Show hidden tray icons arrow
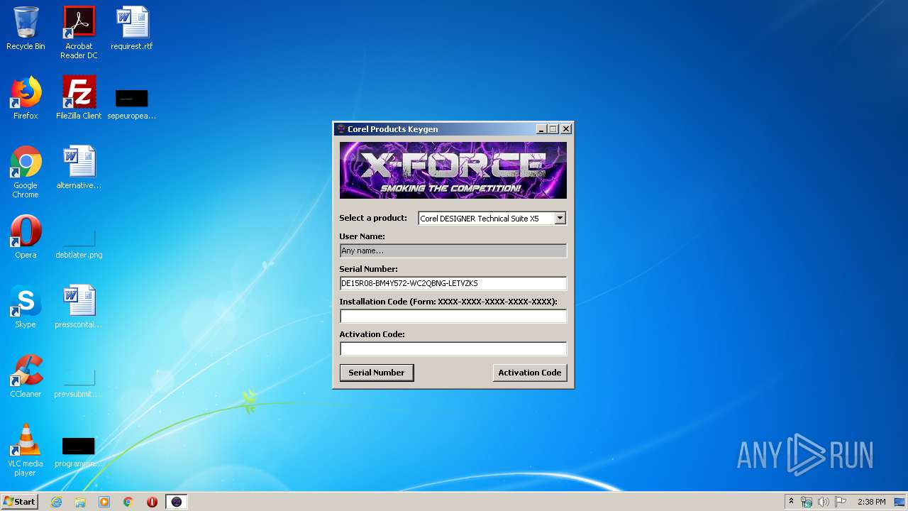The width and height of the screenshot is (908, 511). (791, 502)
